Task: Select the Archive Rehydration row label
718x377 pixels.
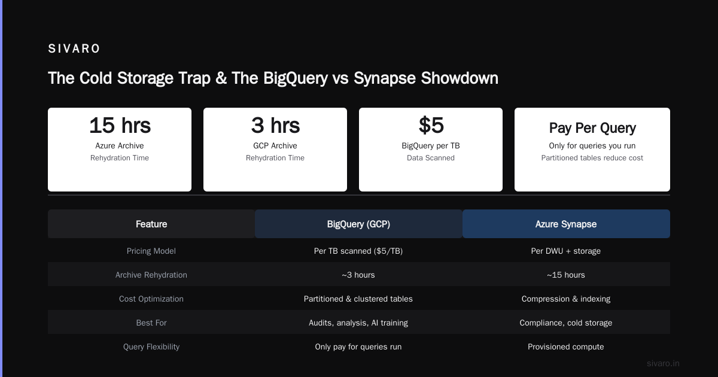Action: click(x=151, y=275)
